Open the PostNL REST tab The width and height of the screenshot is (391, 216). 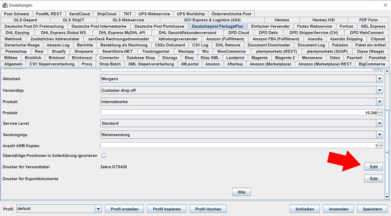pyautogui.click(x=49, y=14)
